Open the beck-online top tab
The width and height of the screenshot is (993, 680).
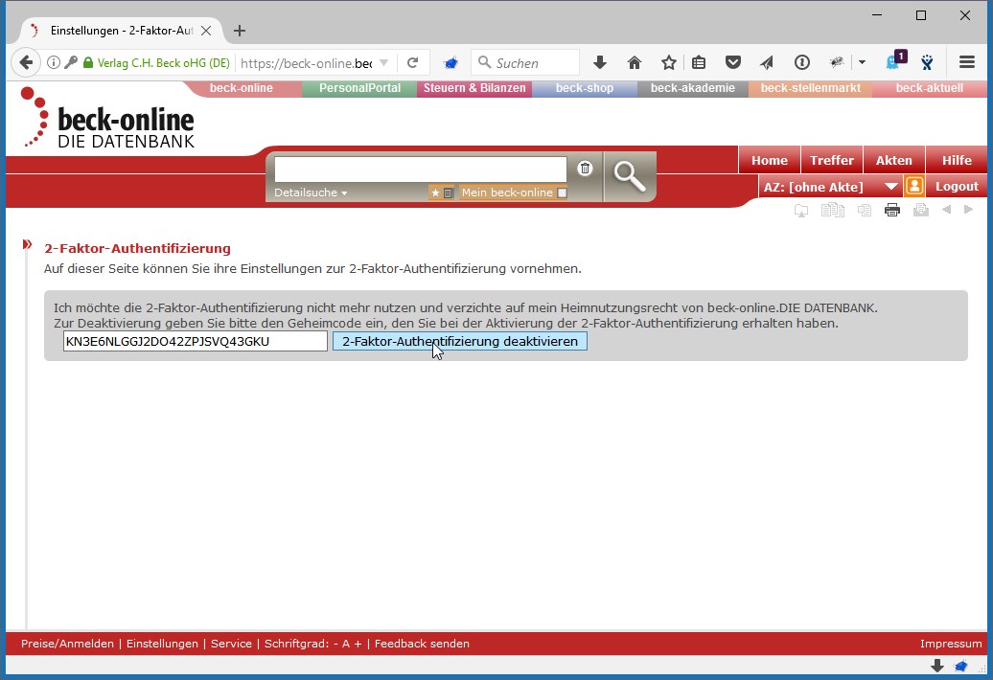click(x=242, y=88)
